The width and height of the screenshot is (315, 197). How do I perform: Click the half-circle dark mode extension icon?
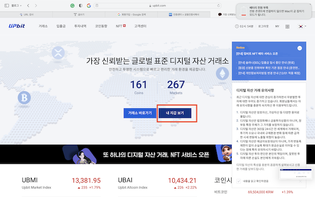point(80,6)
